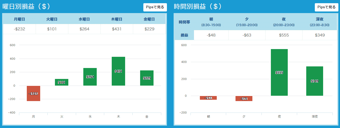340x128 pixels.
Task: Click the 朝 x-axis label in hourly chart
Action: (x=208, y=117)
